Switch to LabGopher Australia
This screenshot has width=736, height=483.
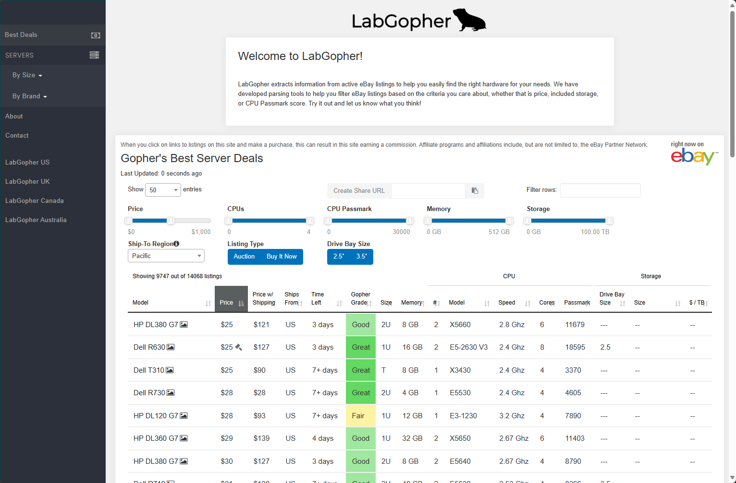pyautogui.click(x=36, y=220)
